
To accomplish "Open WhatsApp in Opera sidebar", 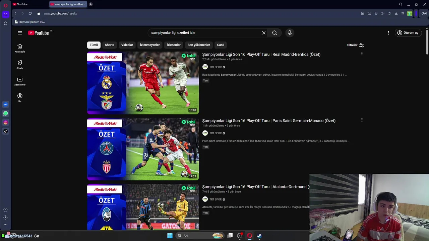I will click(5, 113).
